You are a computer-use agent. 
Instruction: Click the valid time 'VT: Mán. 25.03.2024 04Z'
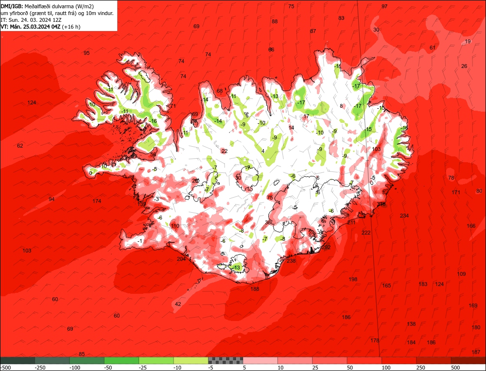coord(31,27)
